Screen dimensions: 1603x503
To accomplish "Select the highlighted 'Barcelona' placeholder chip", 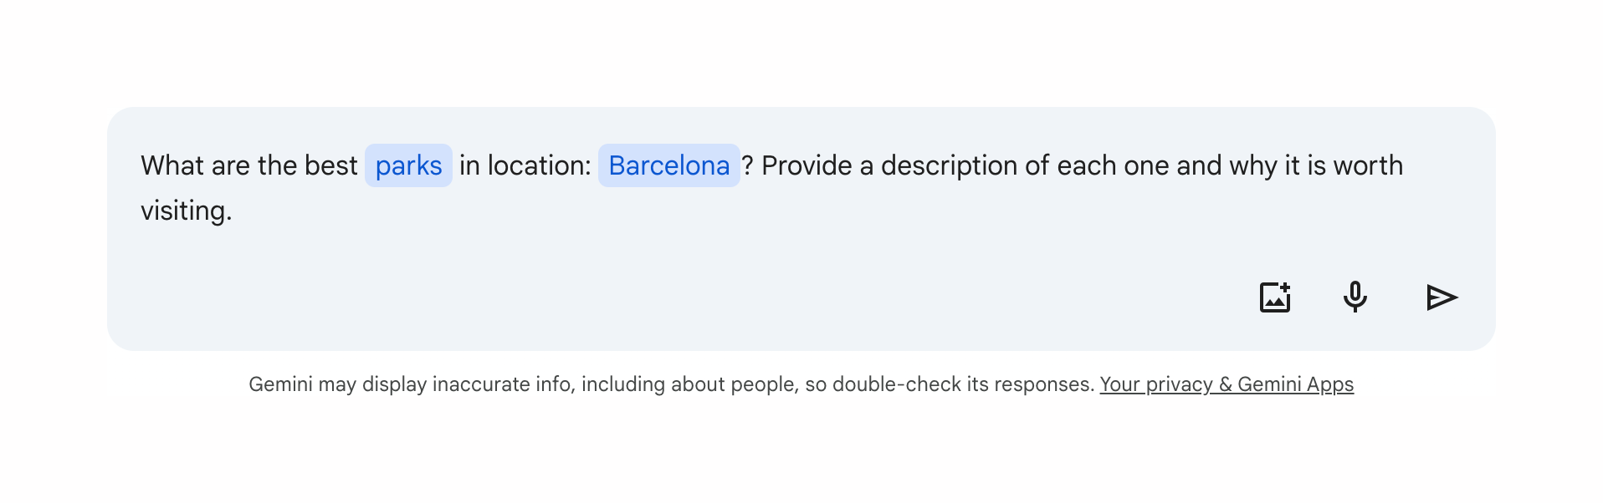I will (x=668, y=165).
